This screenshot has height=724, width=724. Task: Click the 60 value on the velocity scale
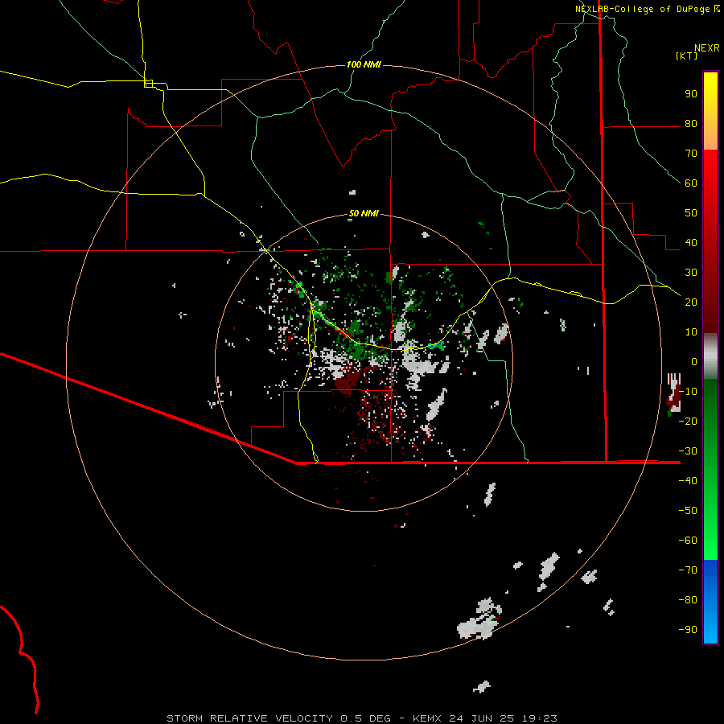click(691, 183)
